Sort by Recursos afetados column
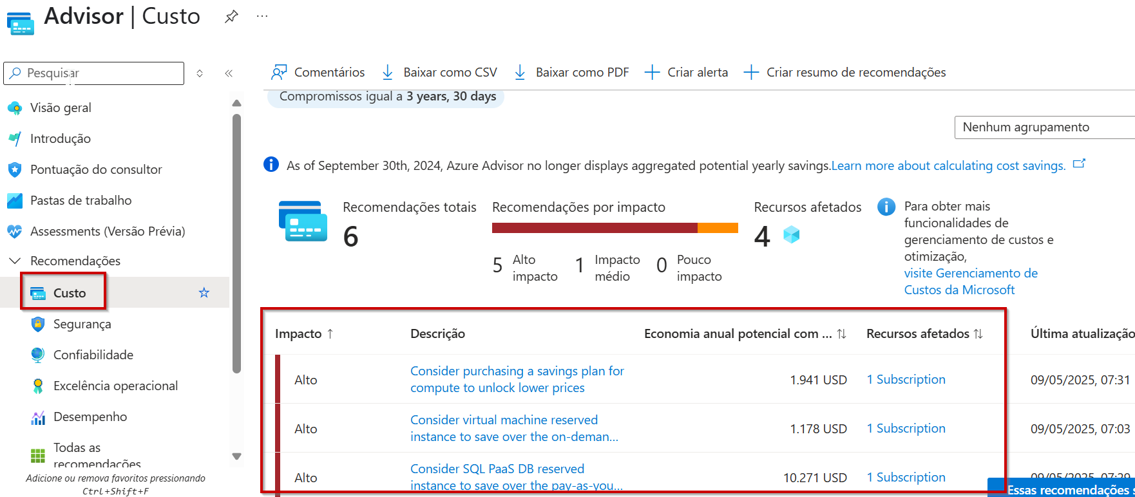 click(x=924, y=333)
